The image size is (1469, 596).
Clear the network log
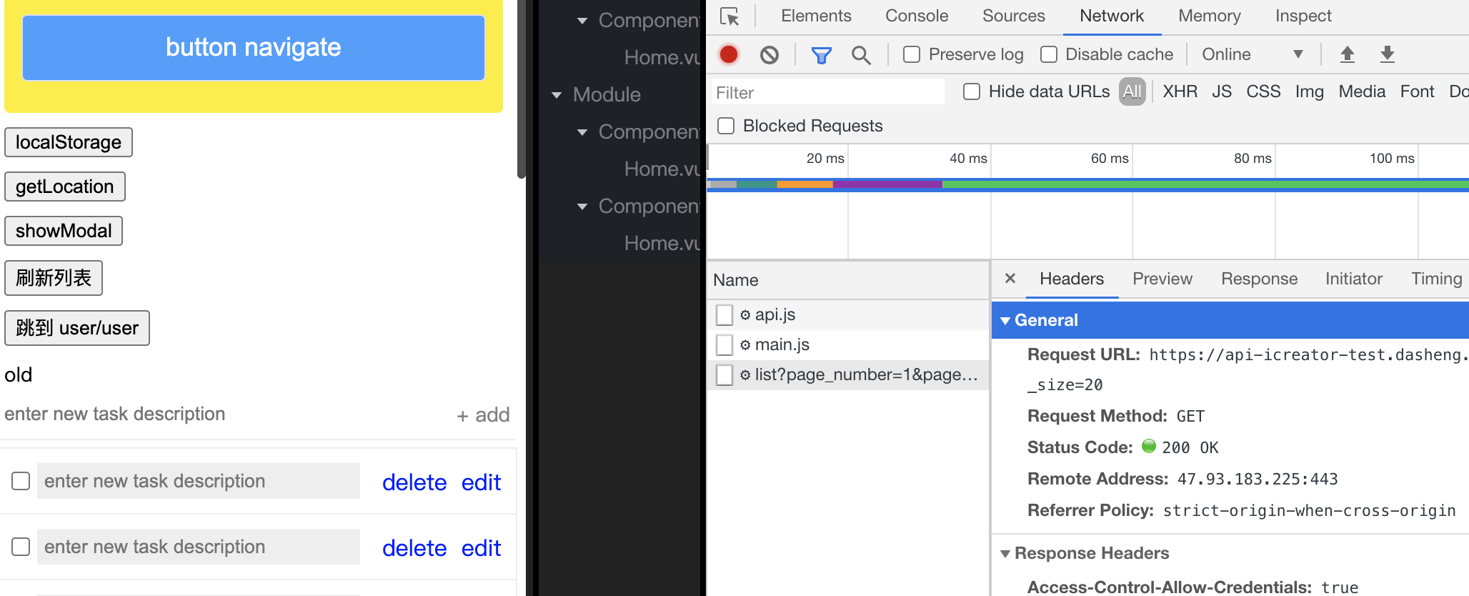[770, 54]
